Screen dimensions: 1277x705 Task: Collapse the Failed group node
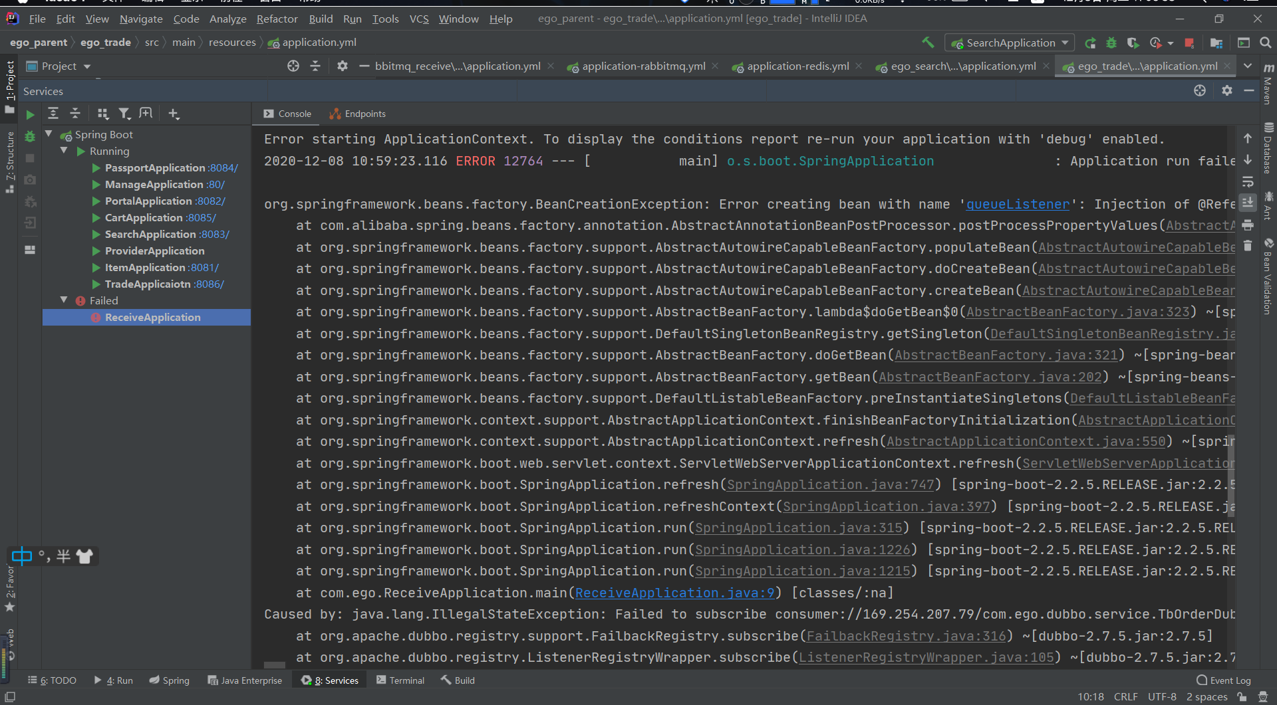tap(64, 300)
